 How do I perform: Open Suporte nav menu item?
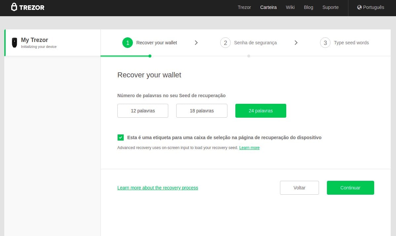coord(330,7)
